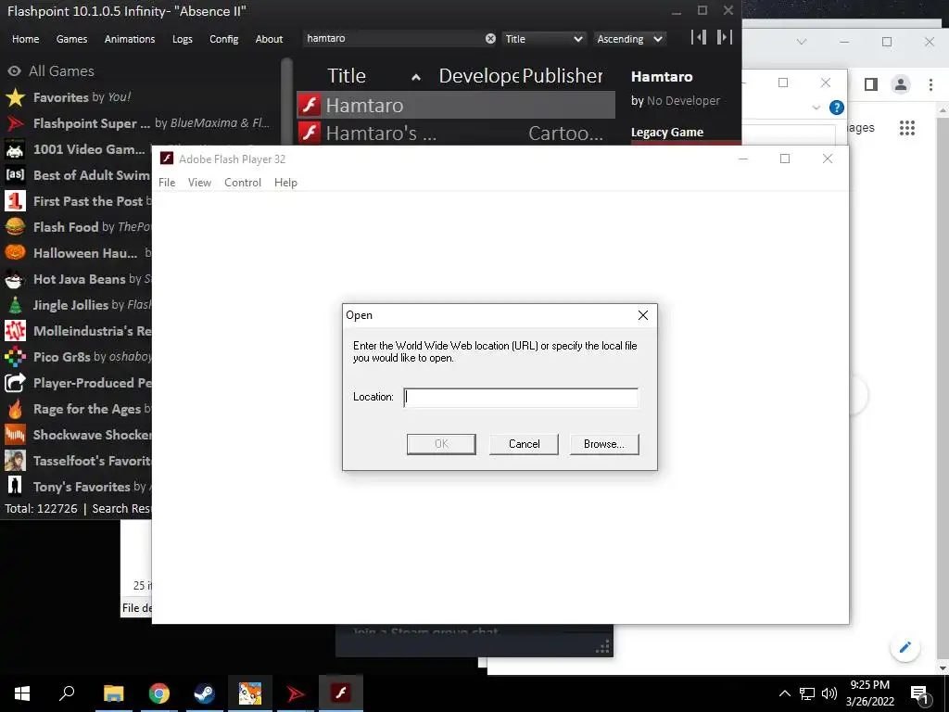949x712 pixels.
Task: Click Cancel in the Open dialog
Action: [525, 444]
